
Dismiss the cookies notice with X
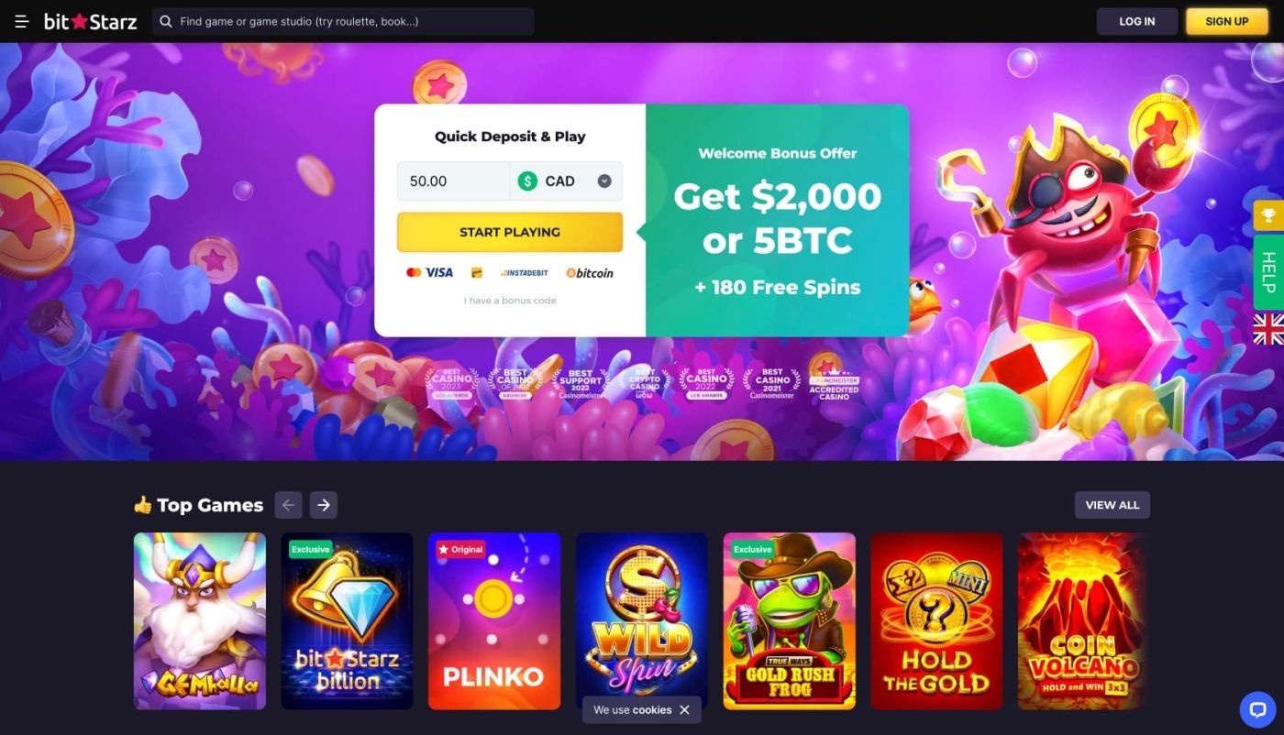pyautogui.click(x=684, y=710)
